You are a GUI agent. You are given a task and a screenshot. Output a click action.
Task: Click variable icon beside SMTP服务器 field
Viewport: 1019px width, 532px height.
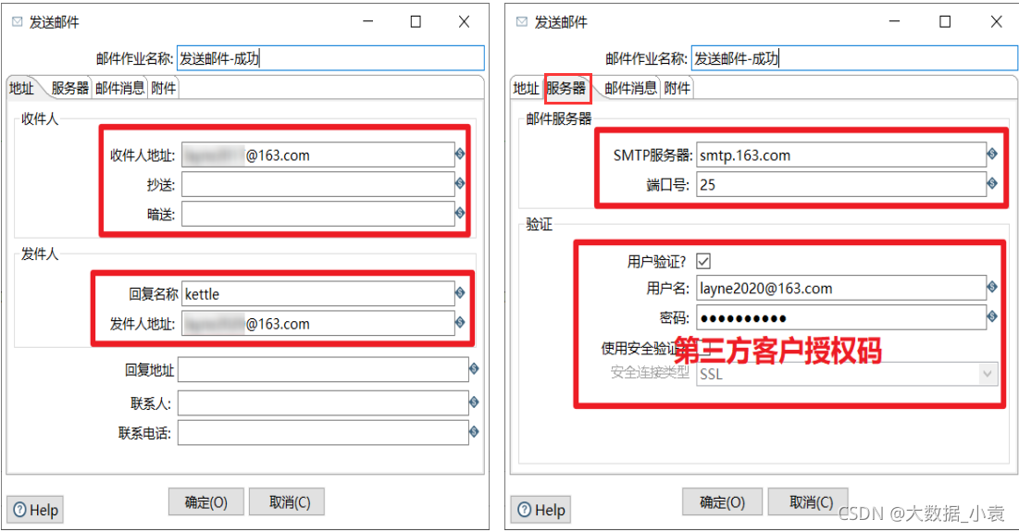(x=992, y=154)
